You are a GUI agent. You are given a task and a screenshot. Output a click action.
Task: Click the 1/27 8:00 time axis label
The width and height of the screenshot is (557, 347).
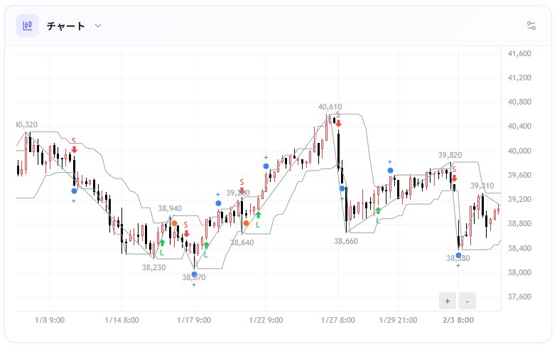[x=337, y=321]
